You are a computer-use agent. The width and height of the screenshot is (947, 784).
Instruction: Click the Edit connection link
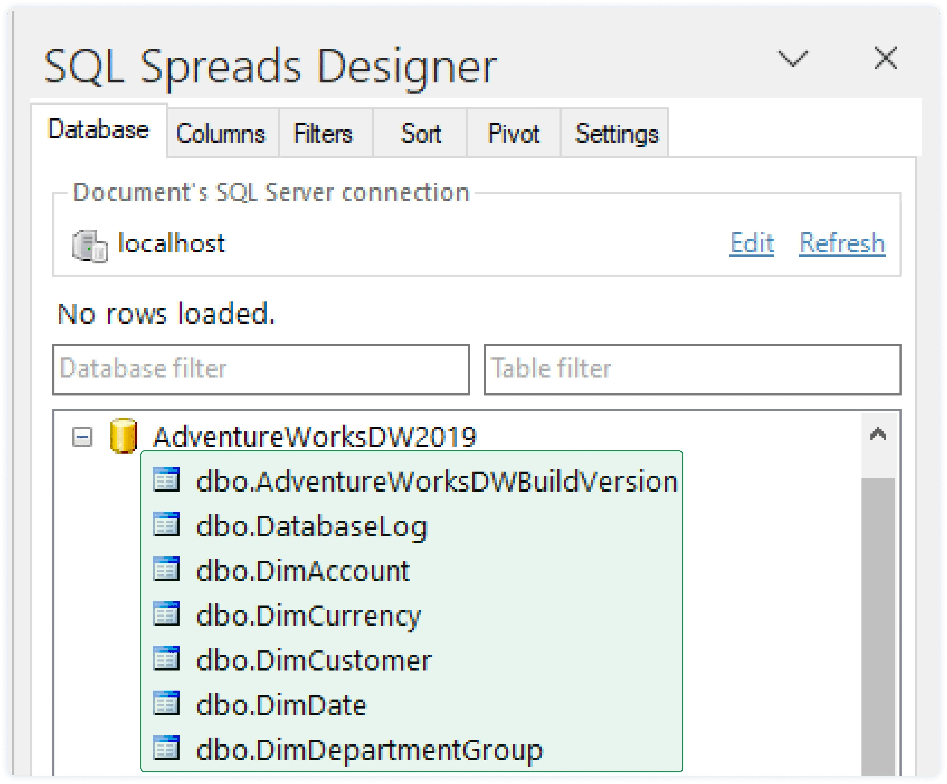click(x=752, y=243)
